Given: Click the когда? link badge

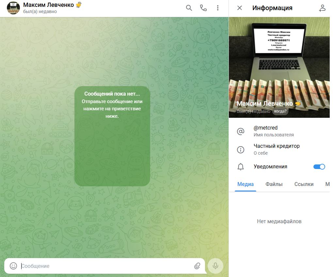Looking at the screenshot, I should 280,111.
